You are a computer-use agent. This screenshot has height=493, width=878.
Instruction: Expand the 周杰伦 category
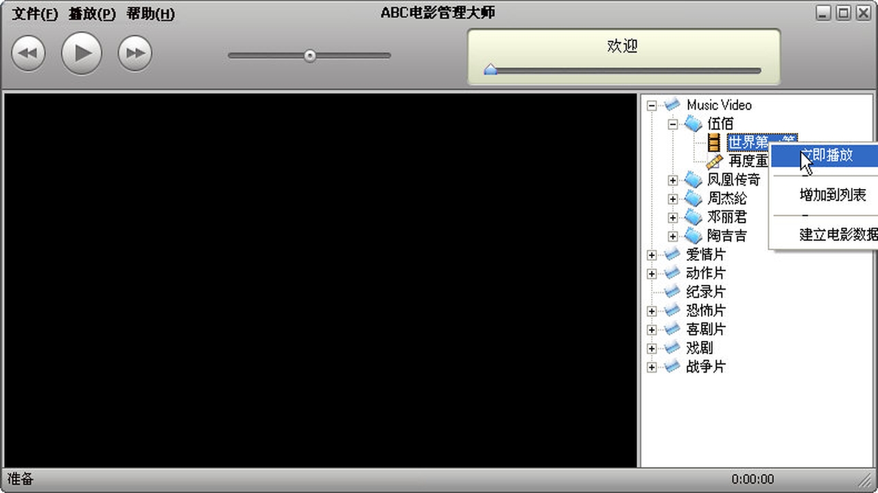click(x=673, y=199)
